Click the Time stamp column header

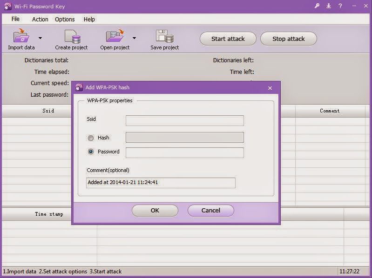coord(49,214)
